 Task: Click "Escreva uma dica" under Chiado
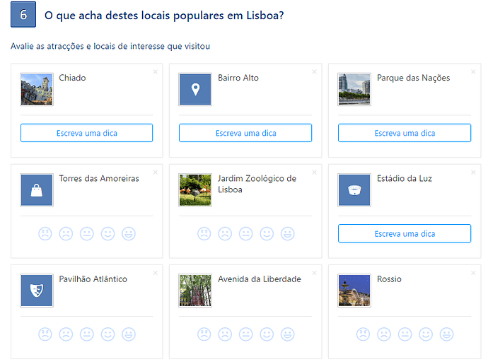[86, 133]
